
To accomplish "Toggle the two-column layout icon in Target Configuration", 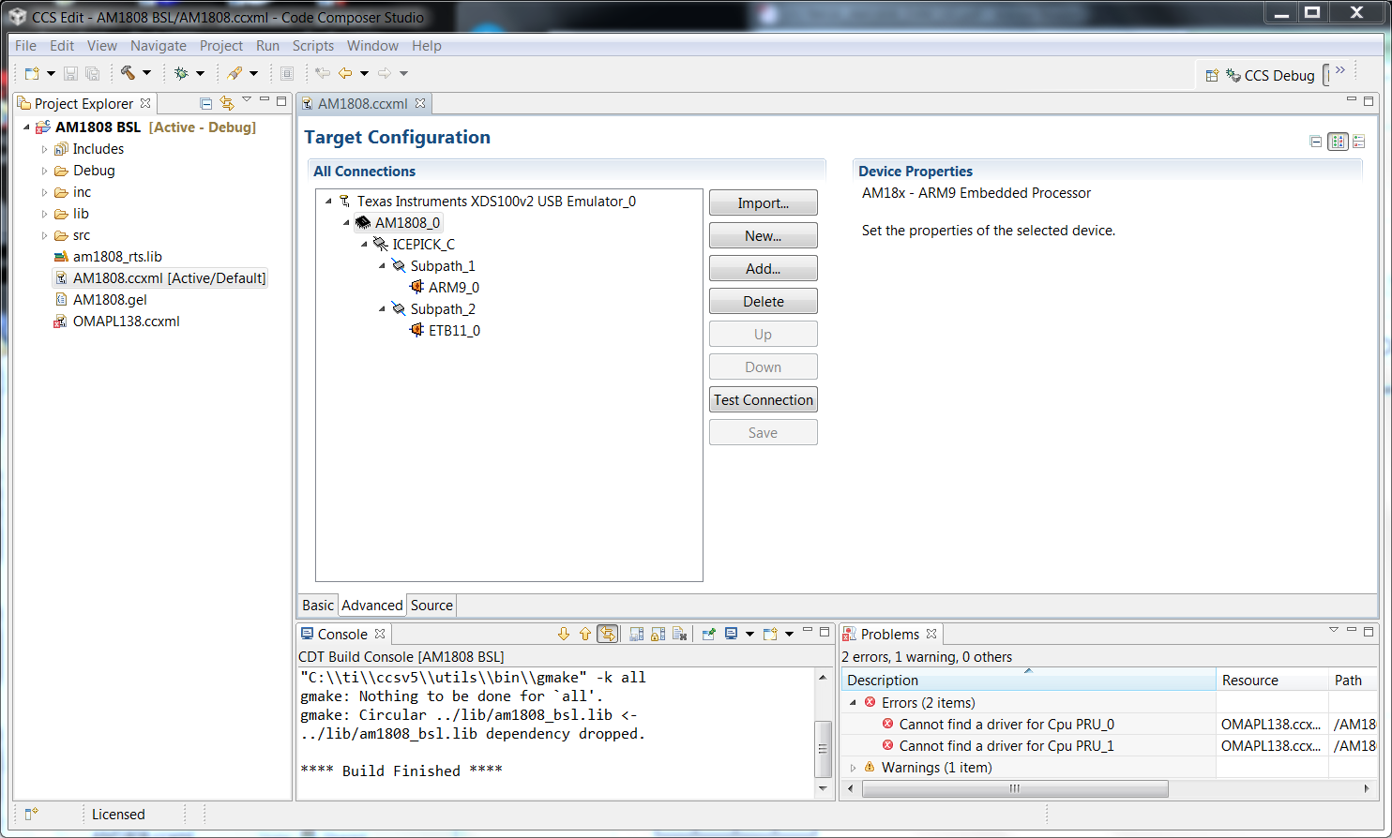I will click(x=1339, y=142).
